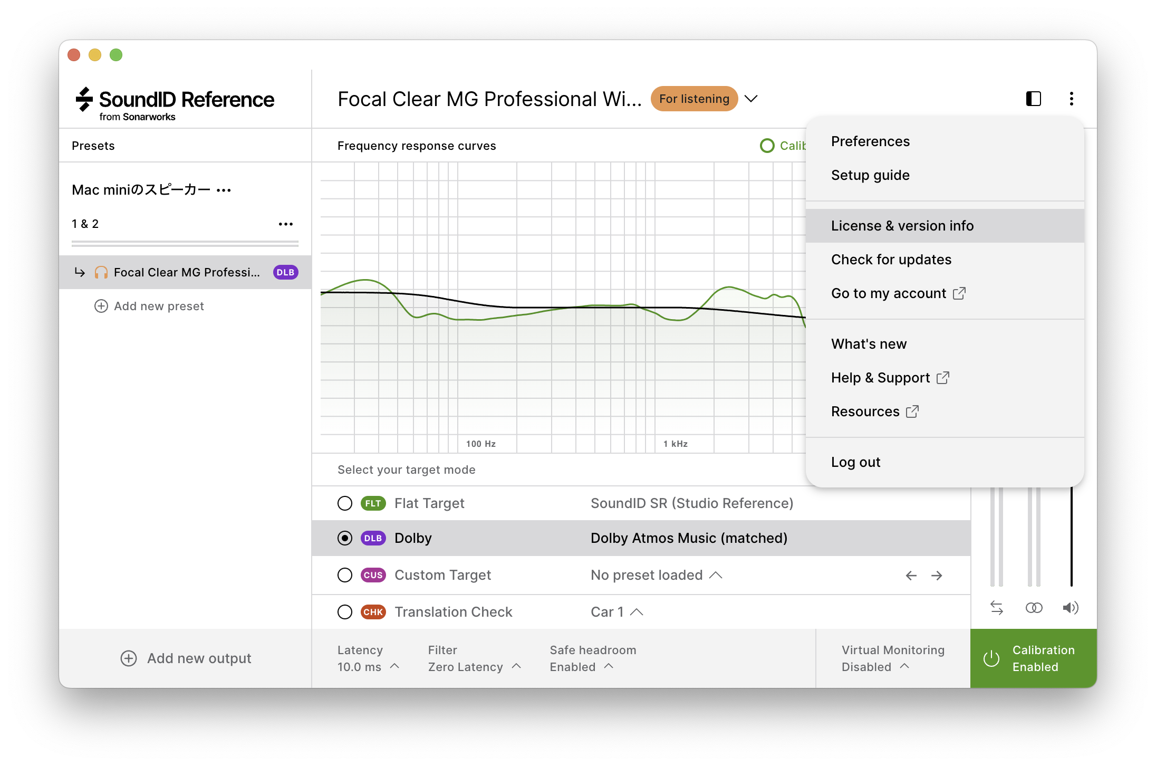Click Log out in the menu
The image size is (1156, 766).
pyautogui.click(x=945, y=462)
